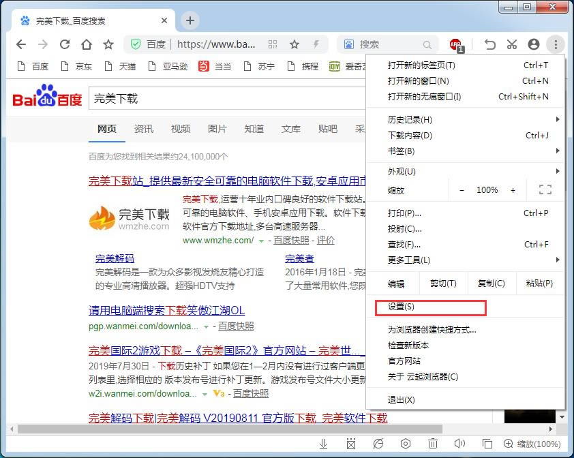Screen dimensions: 574x458
Task: Select 为浏览器创建快捷方式... menu item
Action: [x=465, y=329]
